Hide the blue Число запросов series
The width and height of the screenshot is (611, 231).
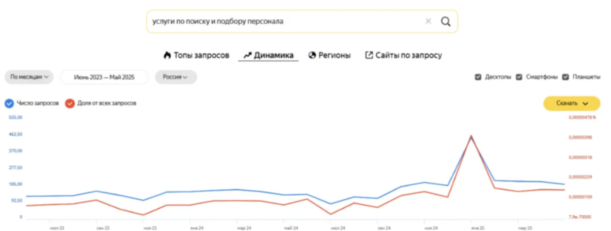pos(9,103)
